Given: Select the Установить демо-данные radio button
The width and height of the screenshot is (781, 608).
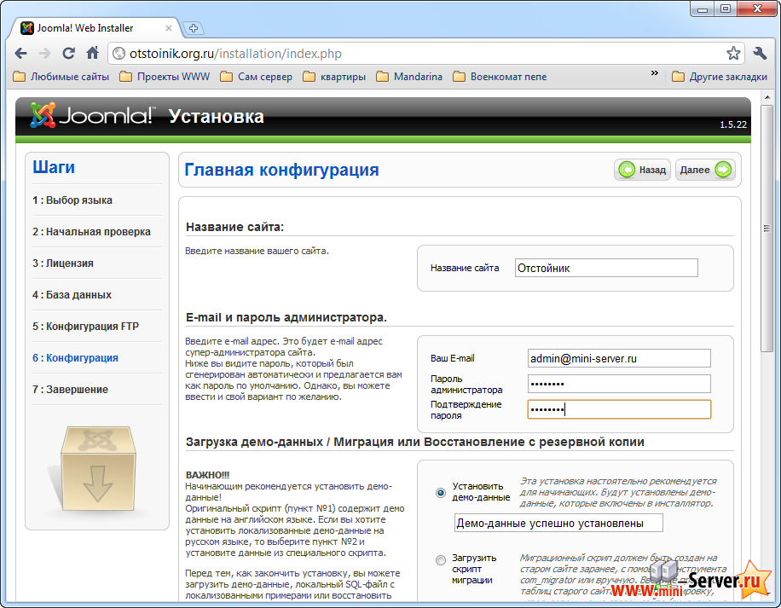Looking at the screenshot, I should tap(440, 493).
